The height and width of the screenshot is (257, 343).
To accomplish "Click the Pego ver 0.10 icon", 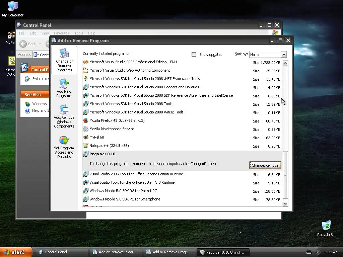I will 86,154.
